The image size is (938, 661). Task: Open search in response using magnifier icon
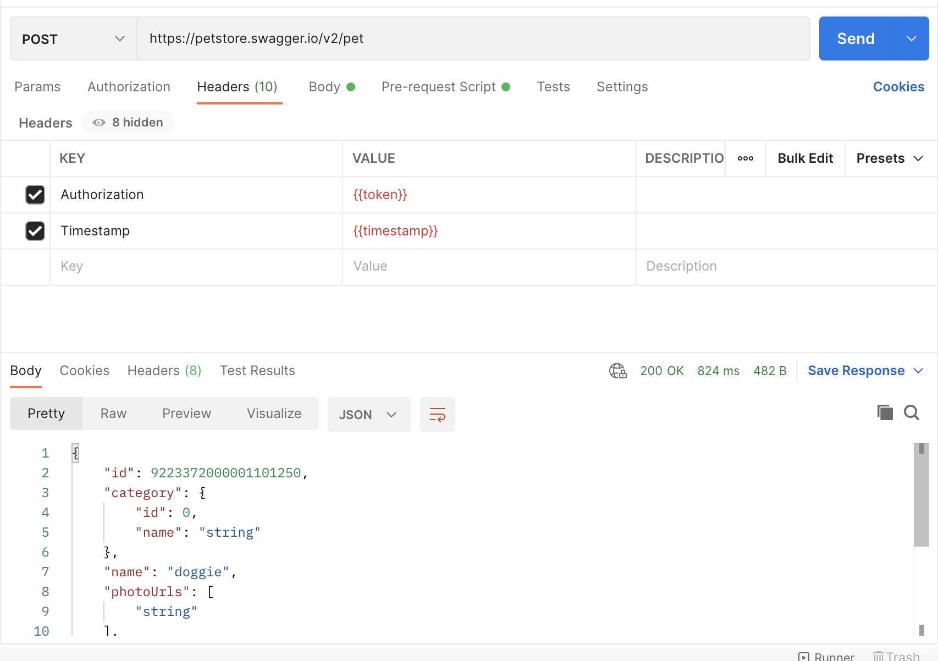point(912,412)
